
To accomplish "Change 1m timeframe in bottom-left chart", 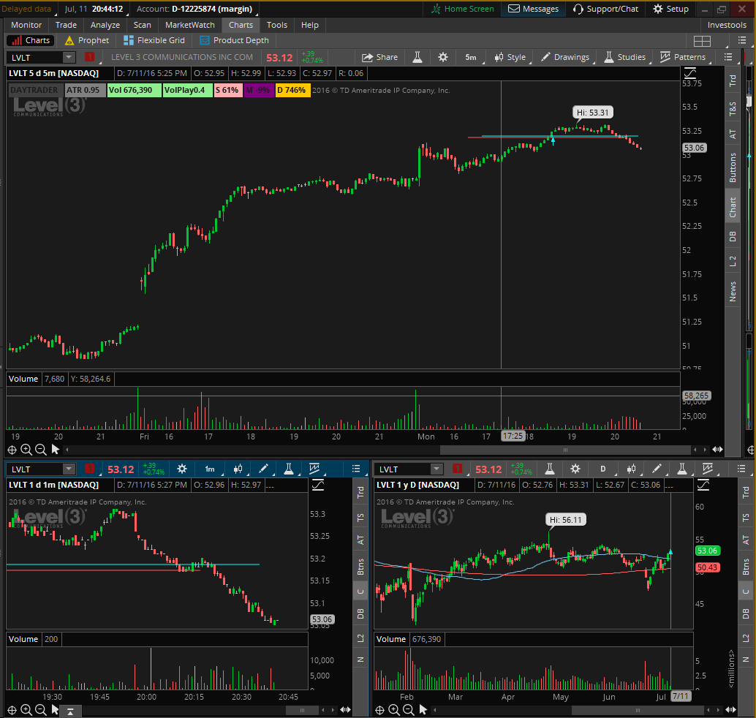I will tap(210, 469).
